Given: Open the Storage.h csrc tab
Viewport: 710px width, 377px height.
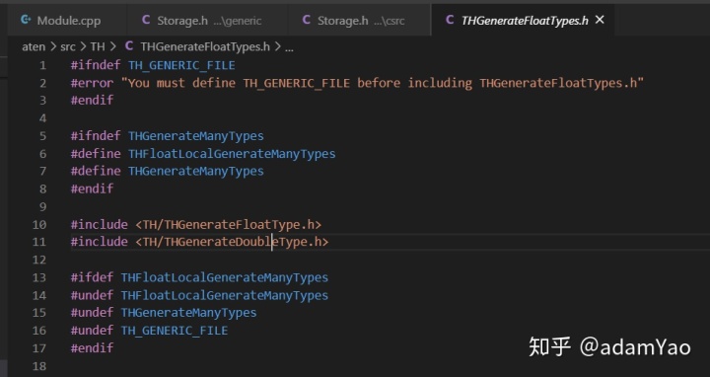Looking at the screenshot, I should click(360, 21).
